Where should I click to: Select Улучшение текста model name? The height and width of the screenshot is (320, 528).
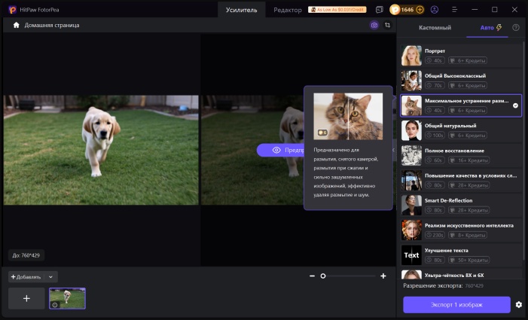446,250
